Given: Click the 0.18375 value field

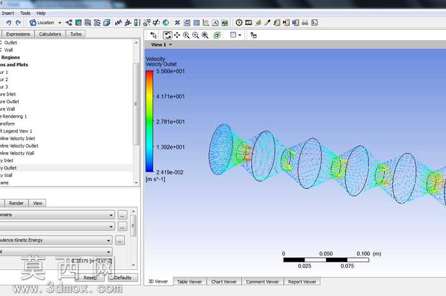Looking at the screenshot, I should click(92, 261).
